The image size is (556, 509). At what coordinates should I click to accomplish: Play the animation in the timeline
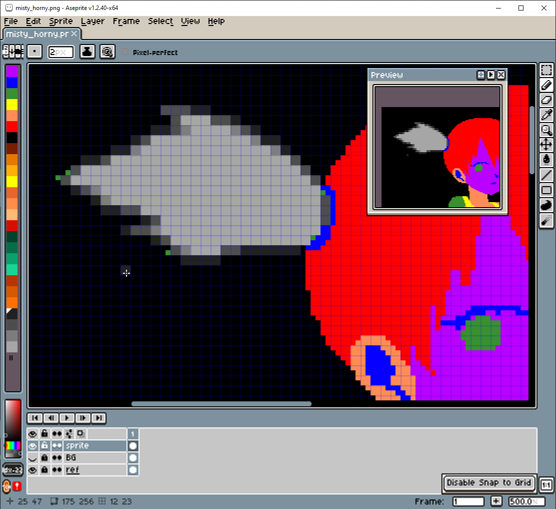pos(66,418)
